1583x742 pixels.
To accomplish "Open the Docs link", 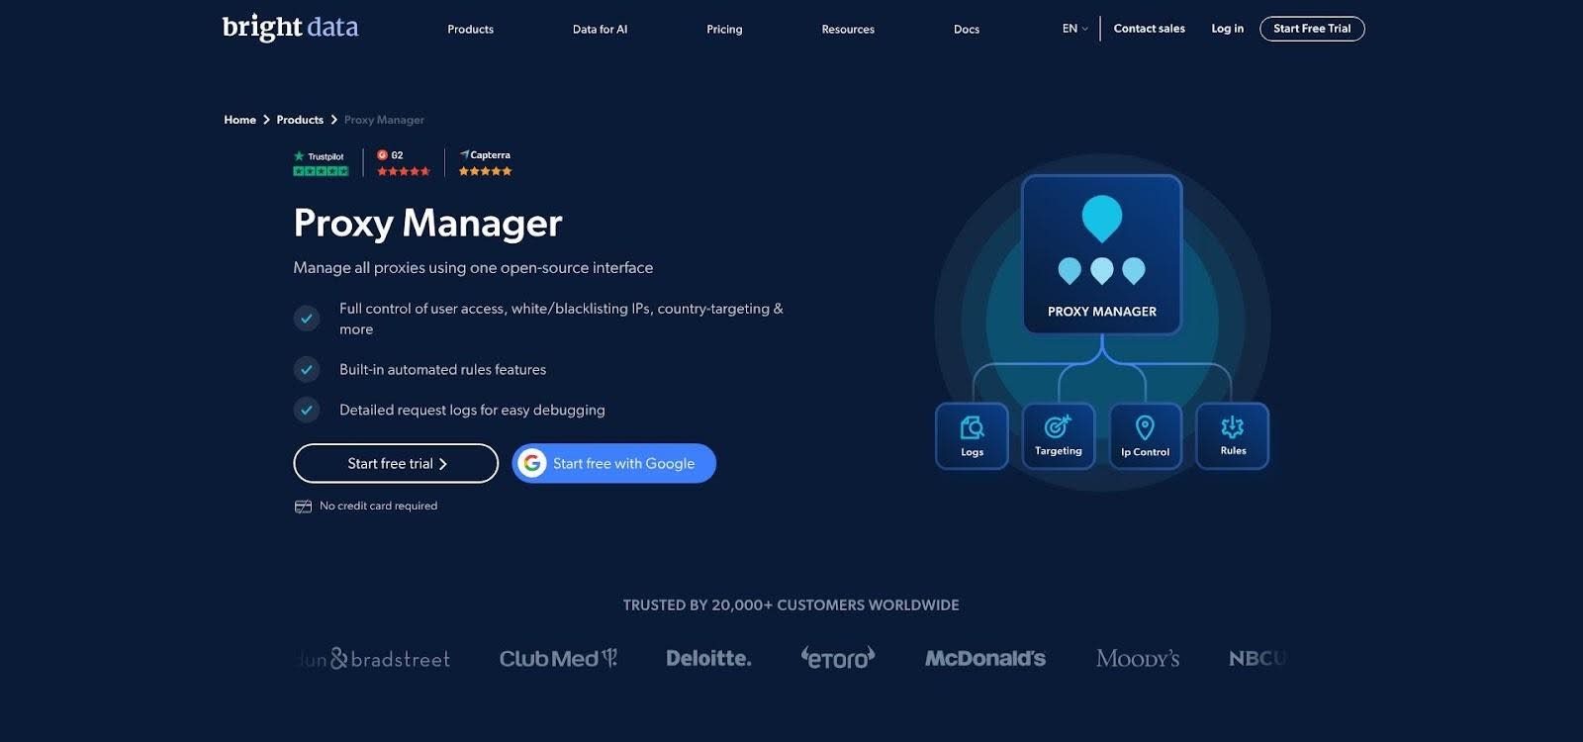I will click(x=967, y=30).
